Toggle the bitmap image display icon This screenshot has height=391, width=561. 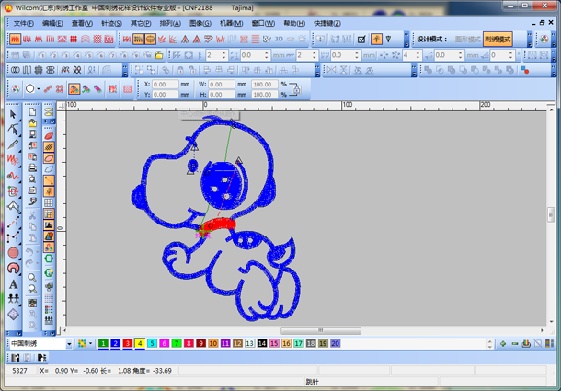49,224
